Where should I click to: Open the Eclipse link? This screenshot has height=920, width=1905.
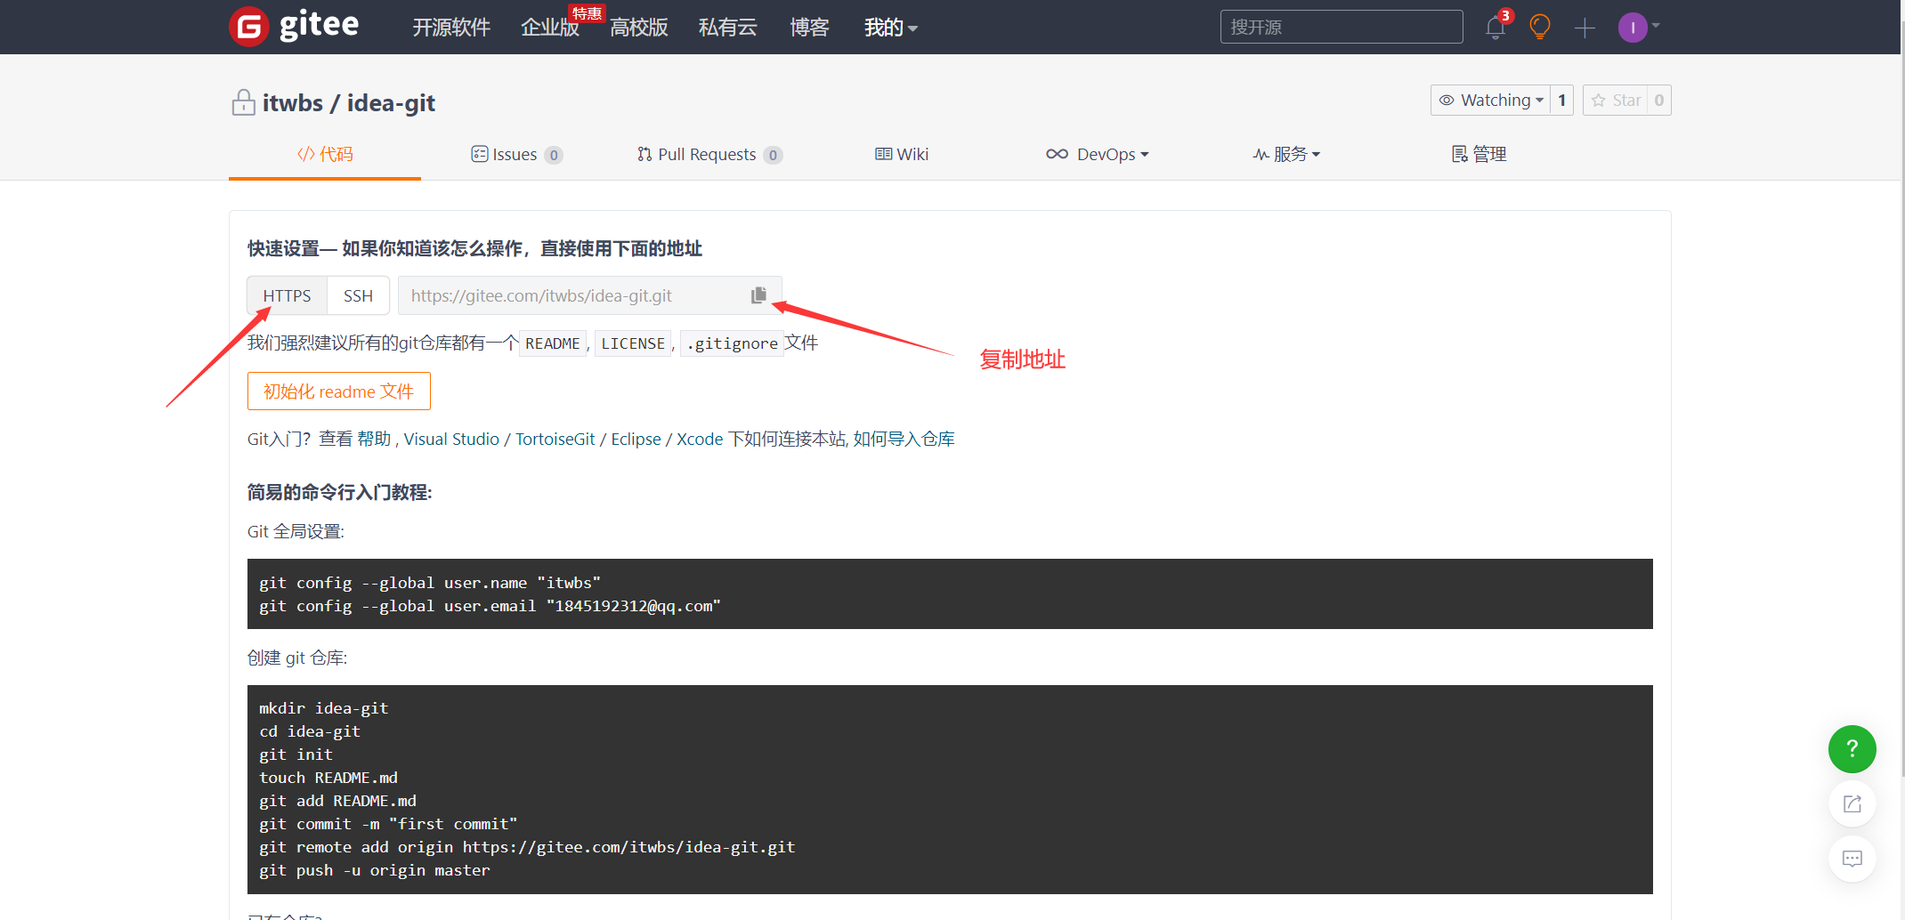(636, 439)
